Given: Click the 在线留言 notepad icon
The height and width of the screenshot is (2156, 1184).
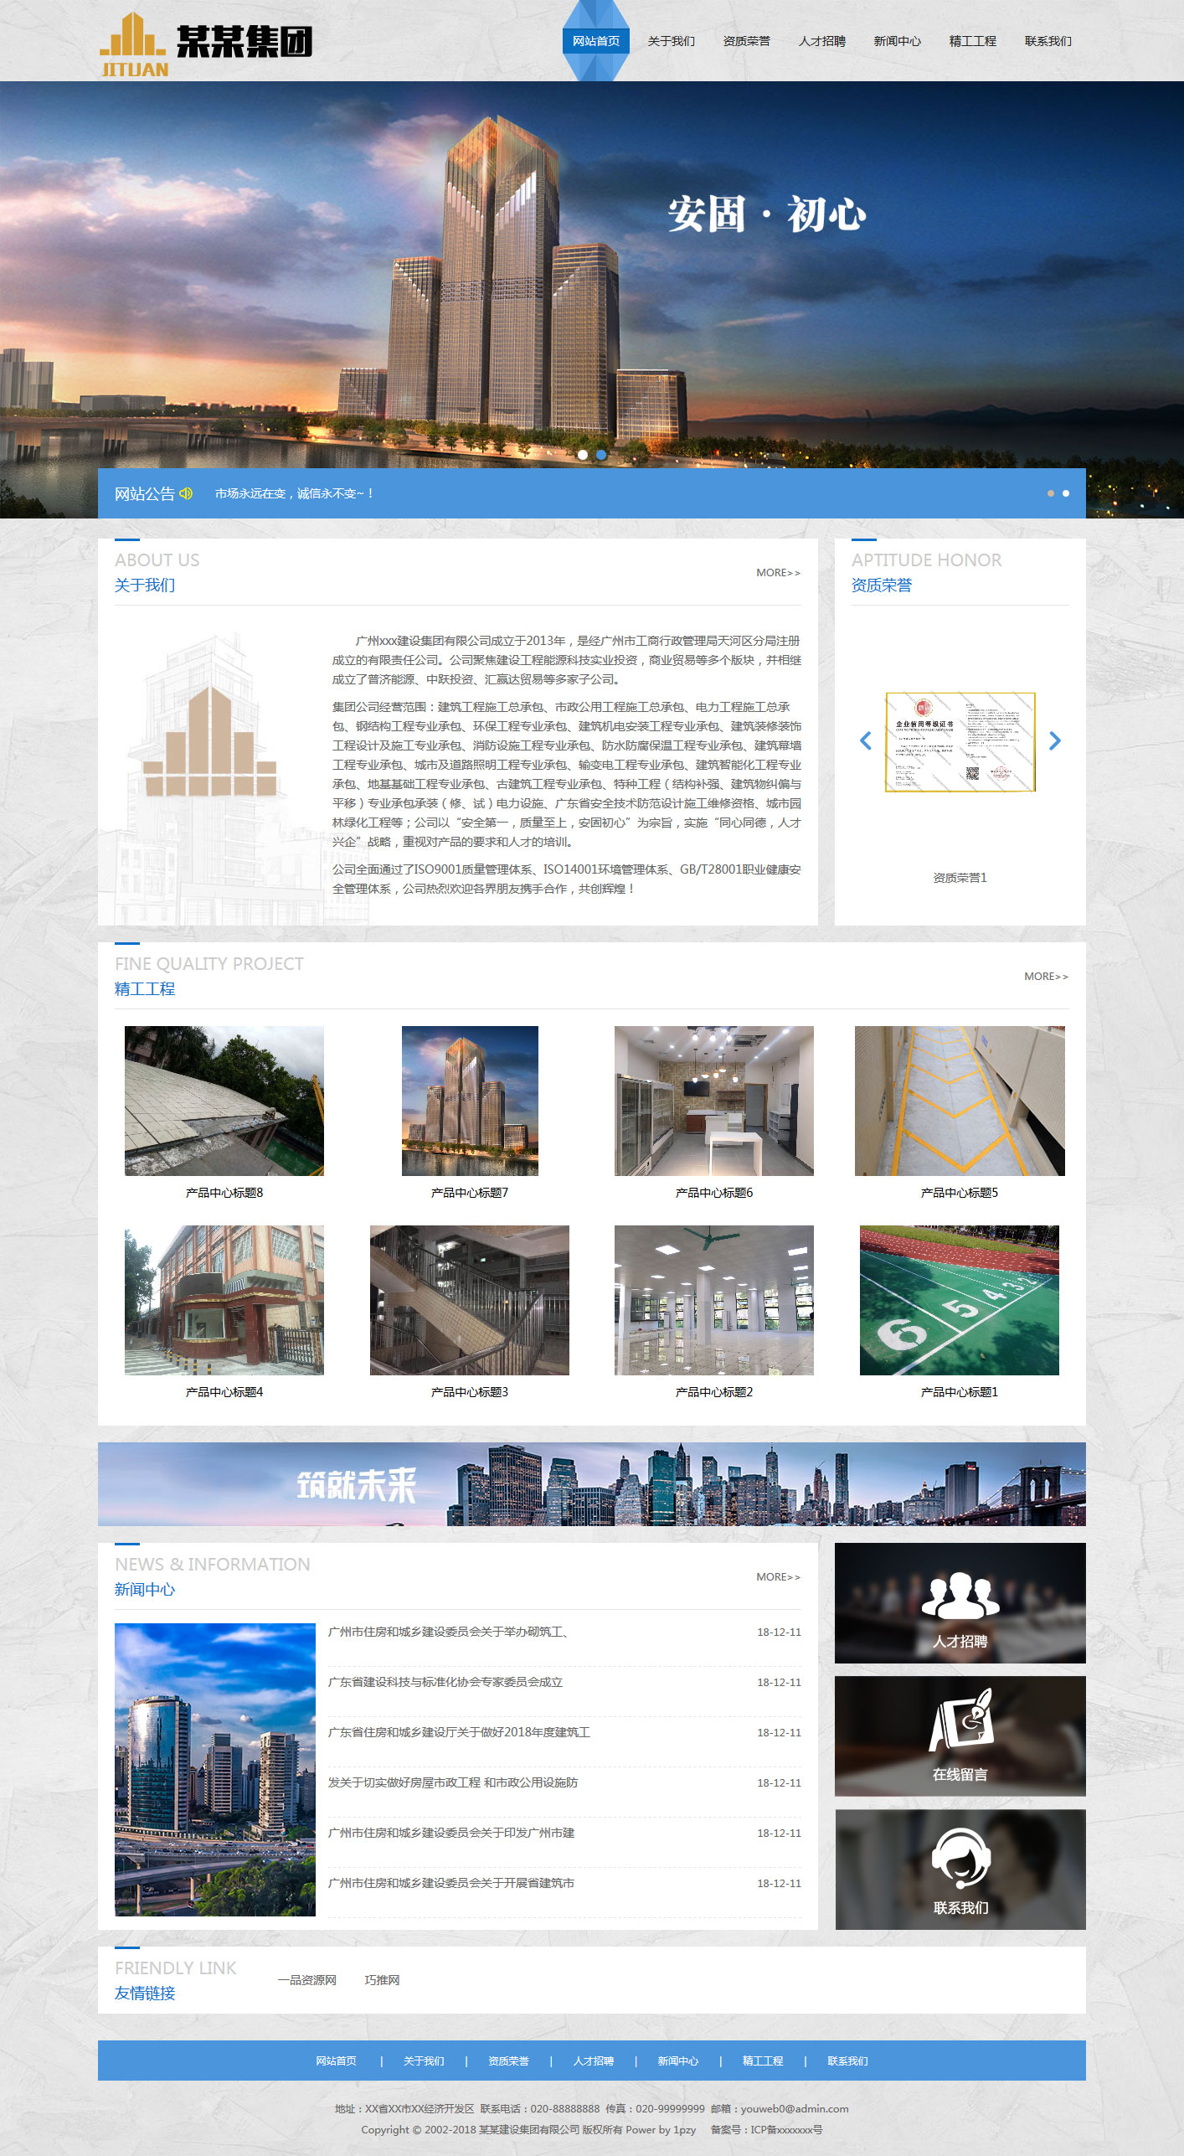Looking at the screenshot, I should [960, 1720].
